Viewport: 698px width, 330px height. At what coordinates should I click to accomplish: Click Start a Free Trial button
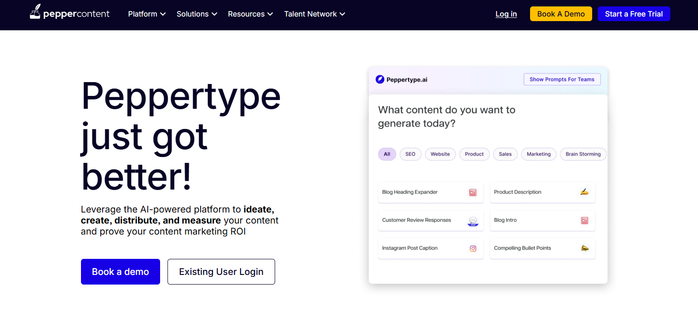point(634,14)
